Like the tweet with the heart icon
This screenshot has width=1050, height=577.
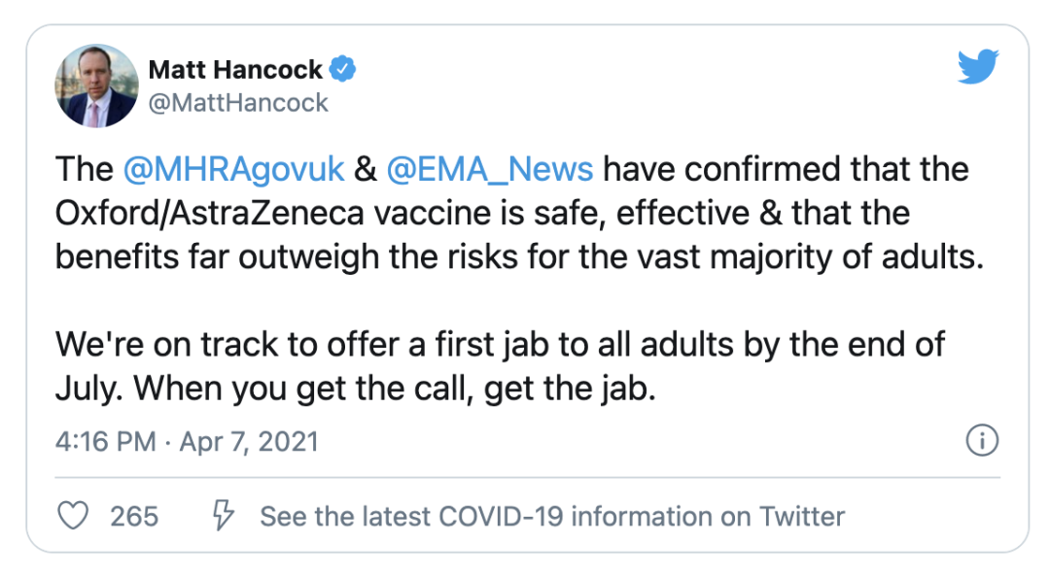(x=73, y=516)
